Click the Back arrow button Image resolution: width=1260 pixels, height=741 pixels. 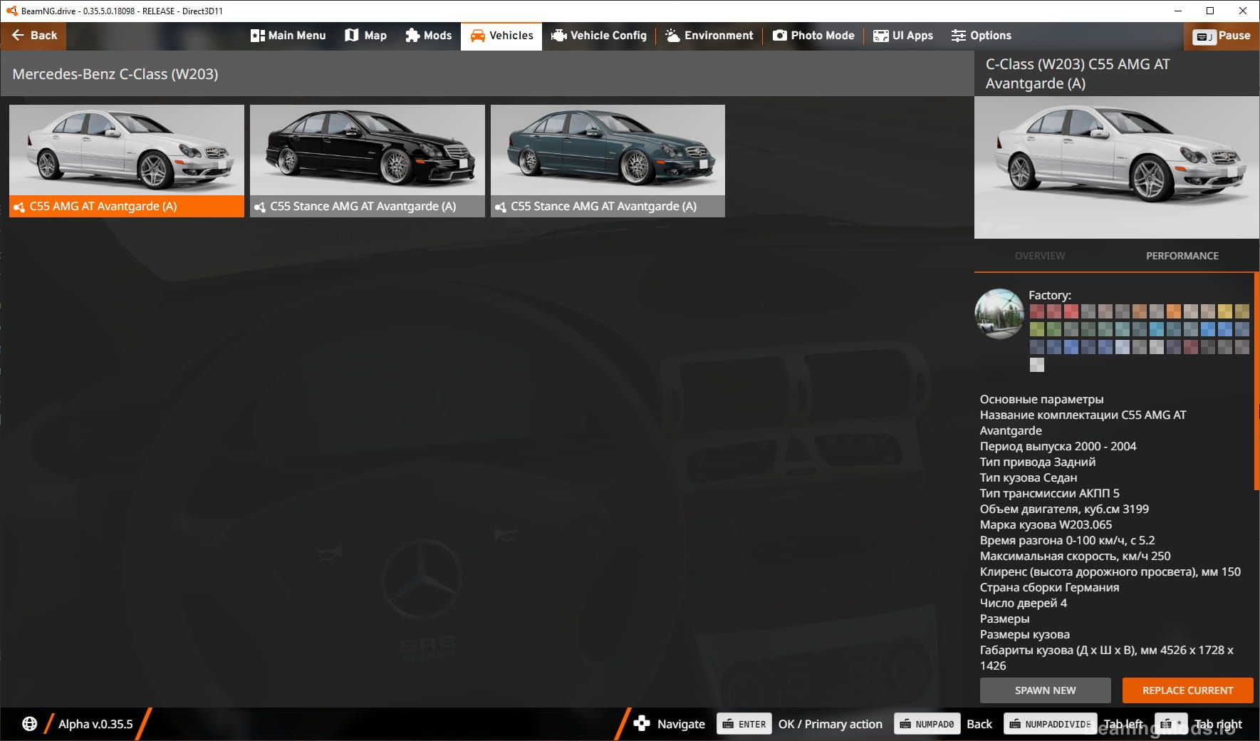(33, 36)
